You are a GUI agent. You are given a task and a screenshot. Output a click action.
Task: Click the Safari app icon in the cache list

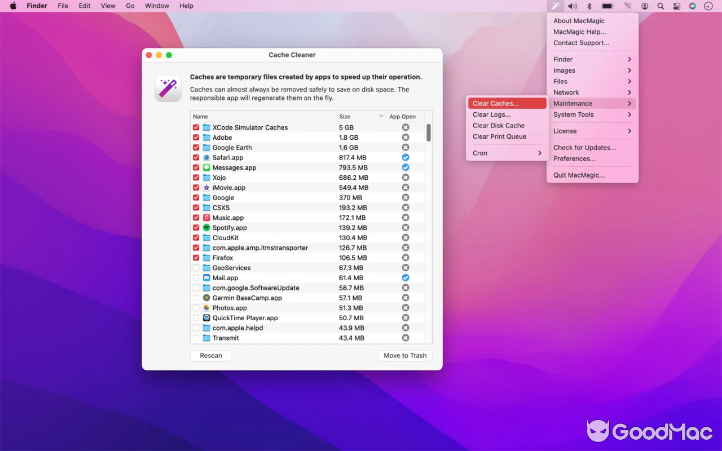(205, 157)
